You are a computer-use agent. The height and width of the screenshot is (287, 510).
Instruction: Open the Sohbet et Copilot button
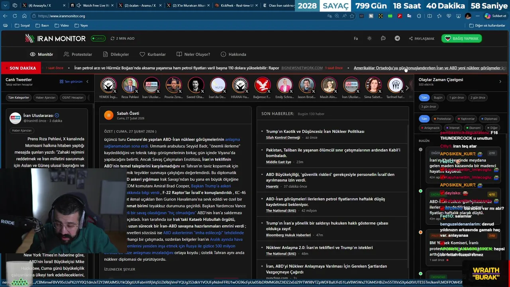coord(495,16)
